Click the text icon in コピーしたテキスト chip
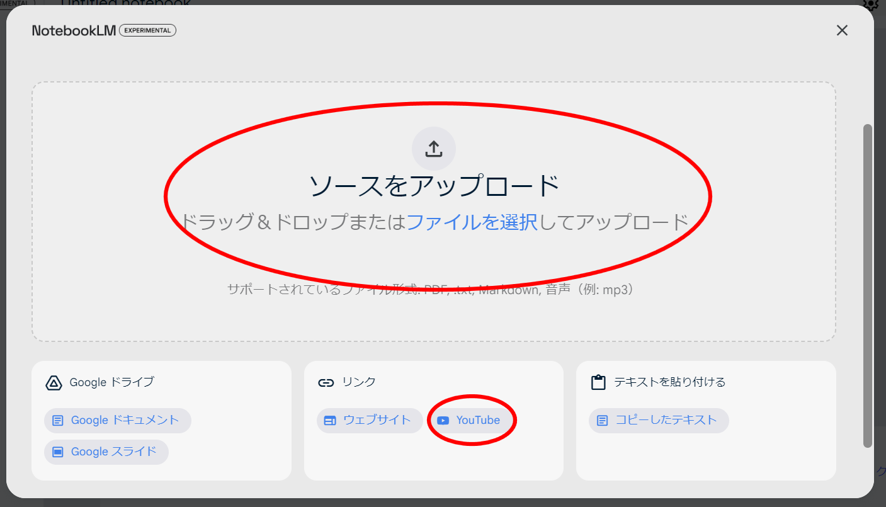 click(603, 420)
